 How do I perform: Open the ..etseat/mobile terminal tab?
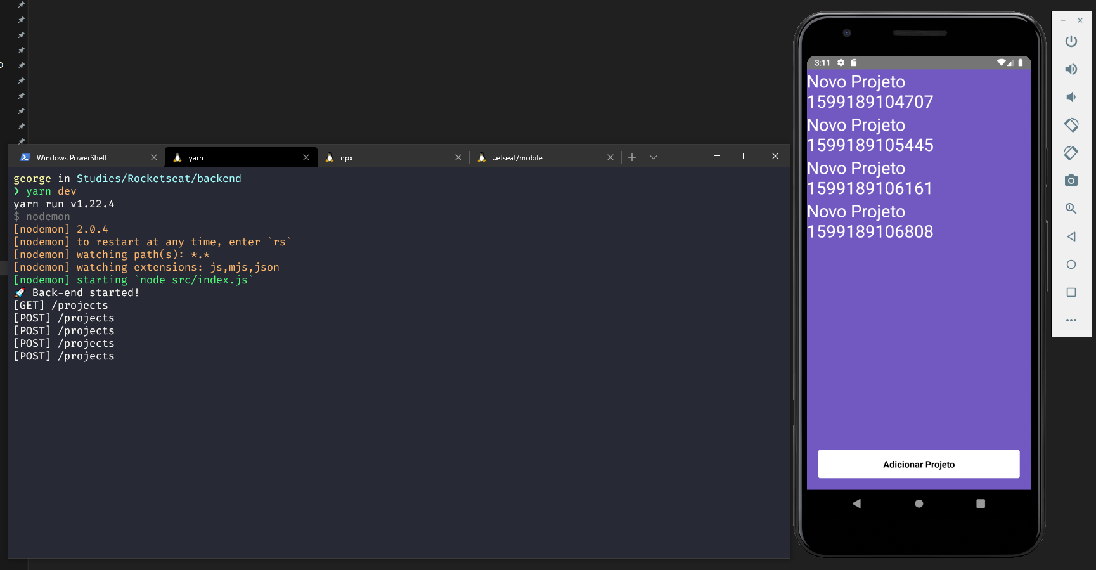[x=517, y=158]
